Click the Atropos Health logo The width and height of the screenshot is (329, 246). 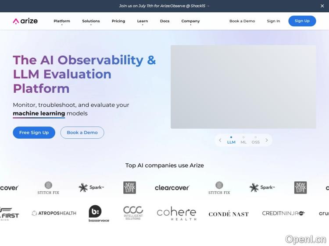click(54, 213)
